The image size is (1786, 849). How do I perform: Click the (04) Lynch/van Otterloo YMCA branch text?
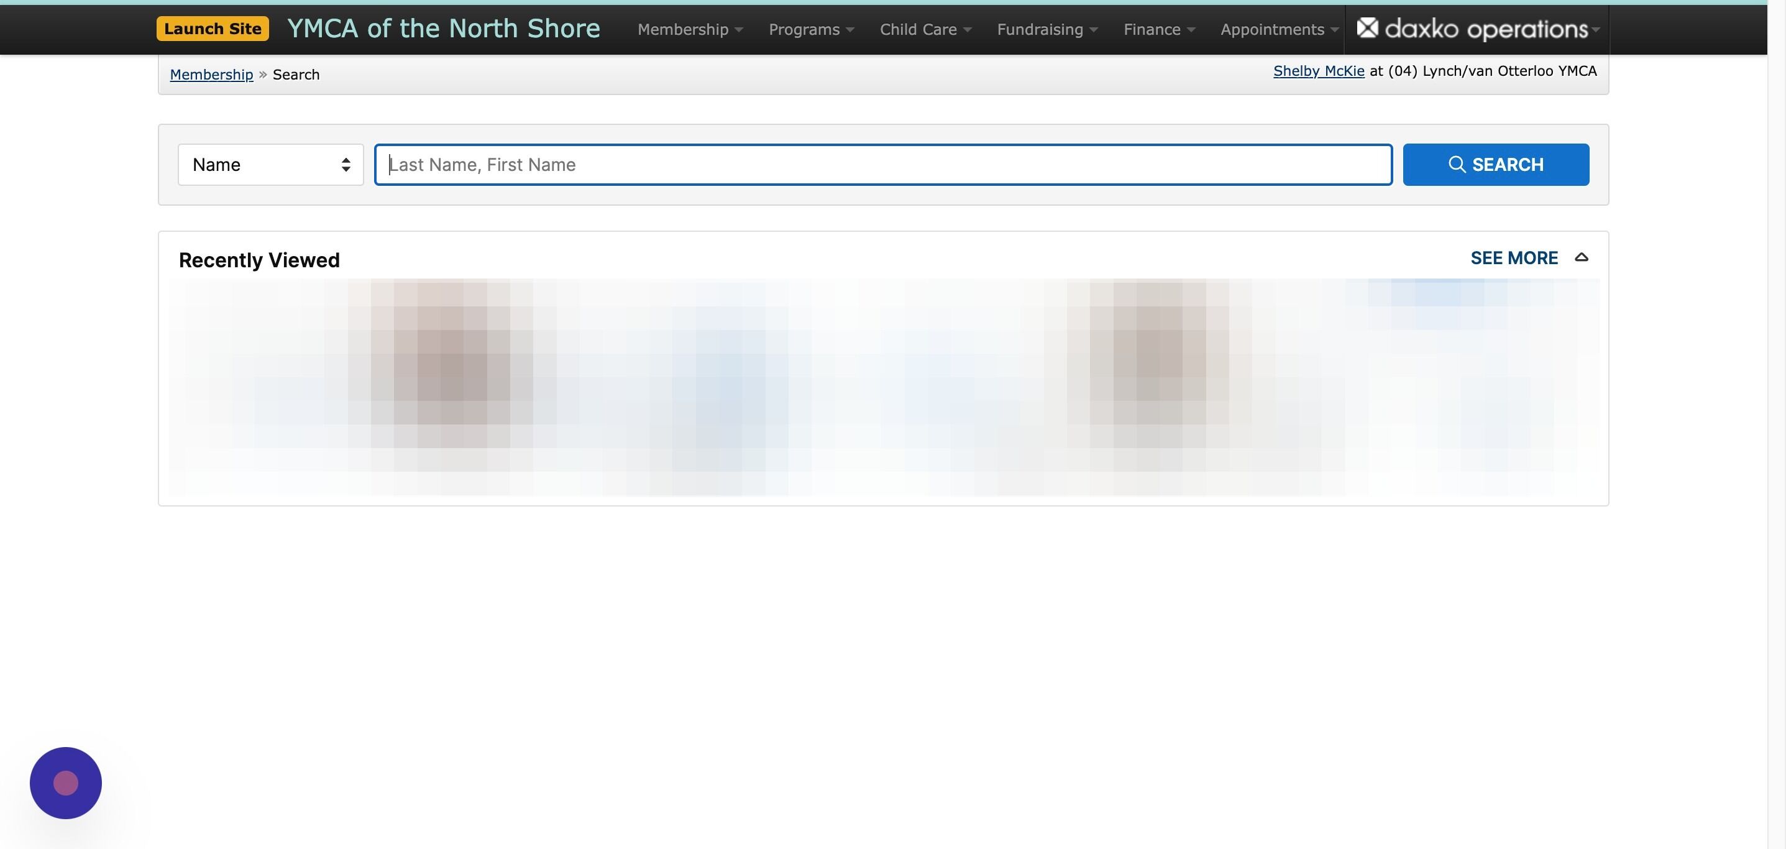coord(1492,71)
